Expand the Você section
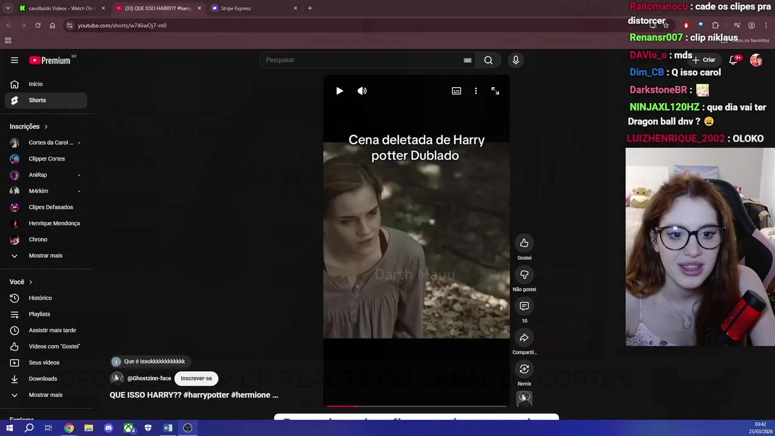 click(21, 282)
